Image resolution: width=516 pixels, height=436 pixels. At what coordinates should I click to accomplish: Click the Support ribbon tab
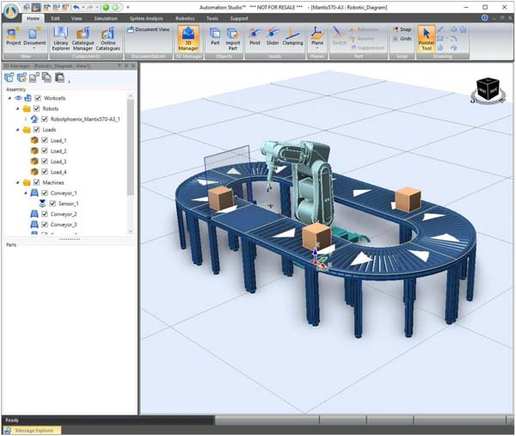[239, 18]
